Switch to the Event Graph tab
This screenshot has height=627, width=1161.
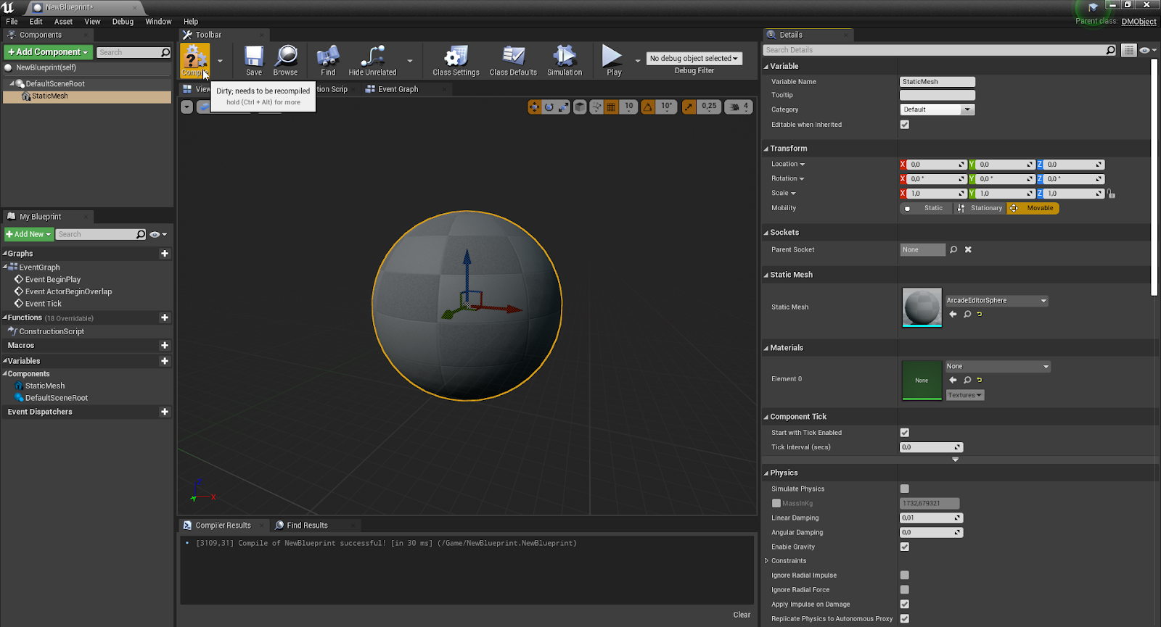(398, 89)
